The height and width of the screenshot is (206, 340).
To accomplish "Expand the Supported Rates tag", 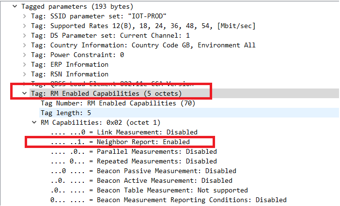I will tap(25, 26).
